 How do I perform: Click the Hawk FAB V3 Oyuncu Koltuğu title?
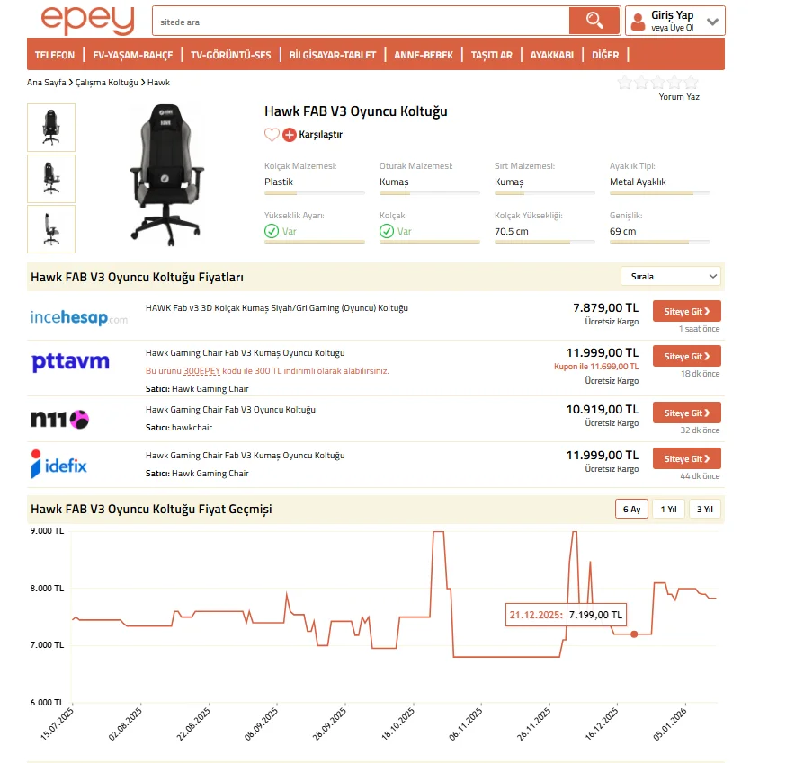click(356, 111)
